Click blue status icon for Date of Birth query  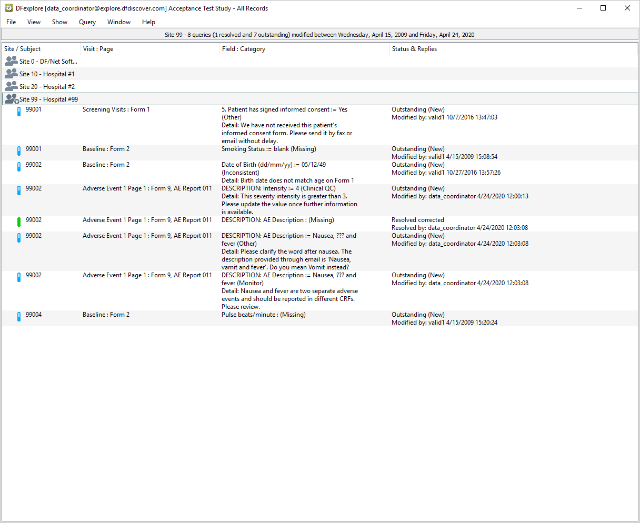(x=19, y=167)
